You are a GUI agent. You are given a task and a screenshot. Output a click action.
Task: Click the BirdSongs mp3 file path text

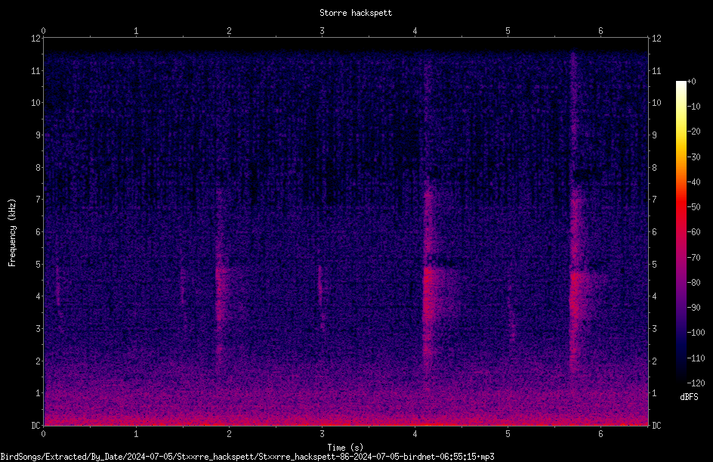(248, 457)
